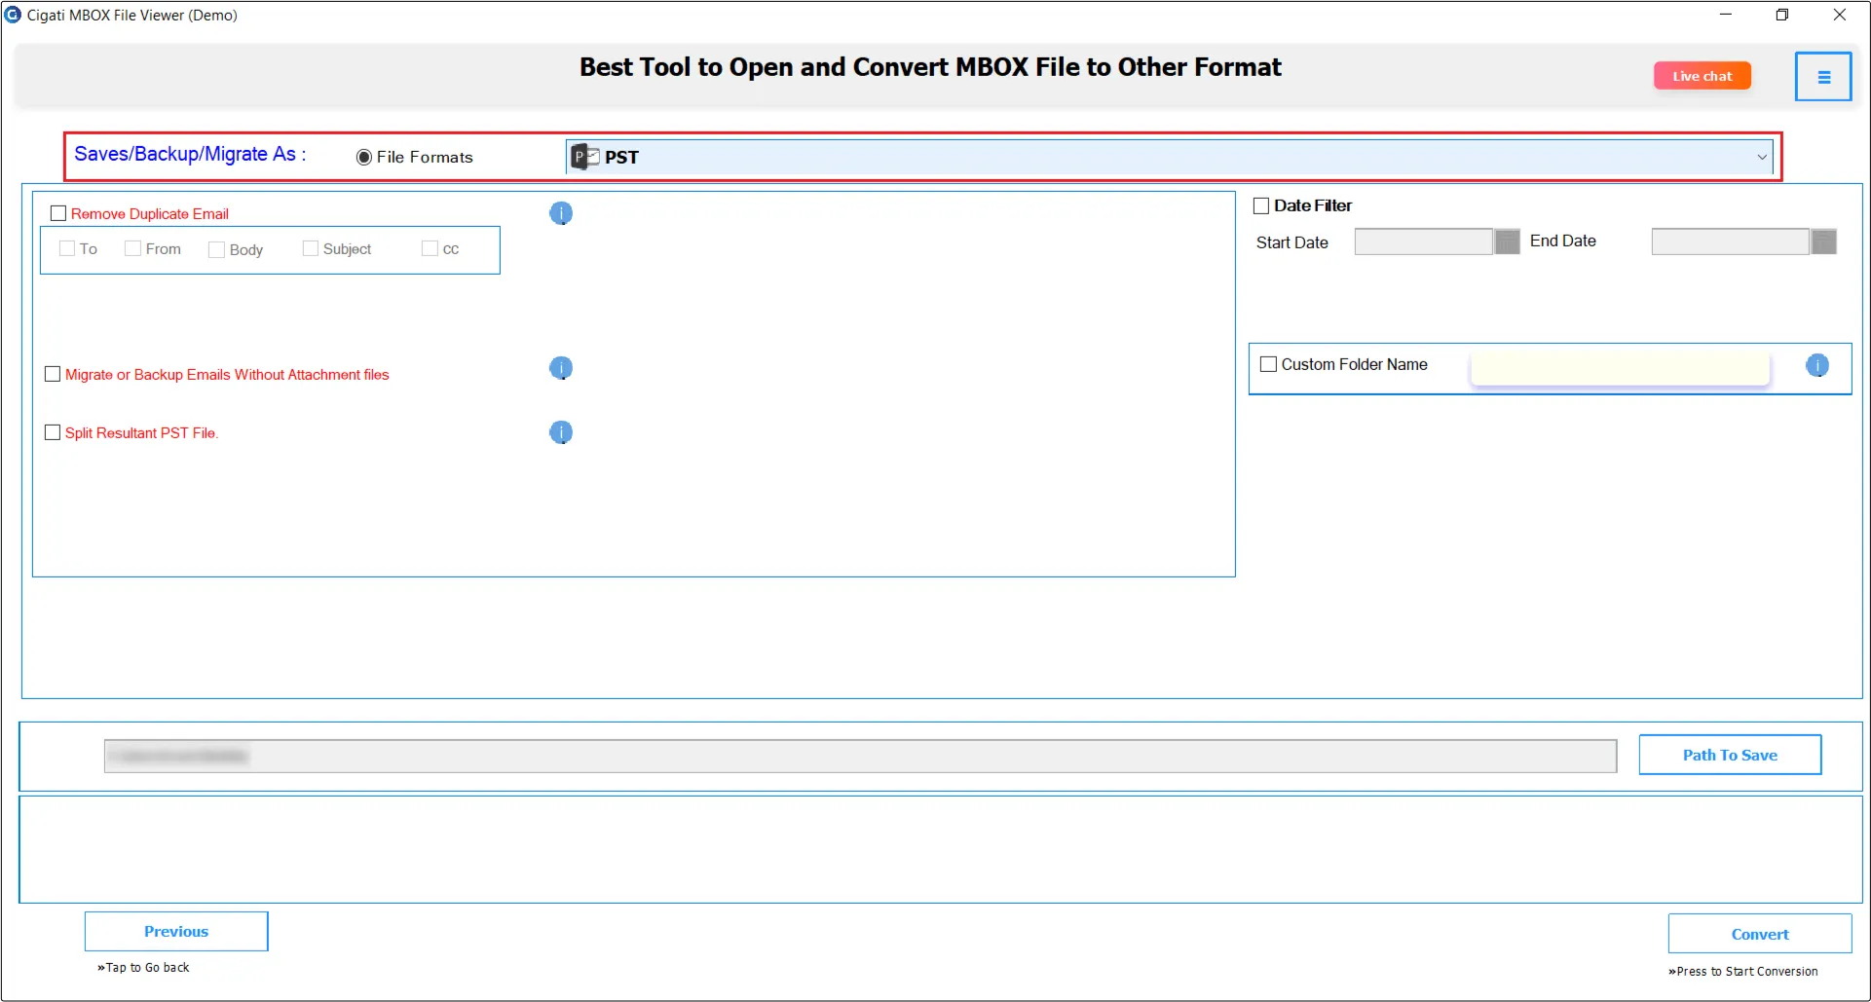Click the End Date input field
Image resolution: width=1871 pixels, height=1002 pixels.
pos(1731,241)
